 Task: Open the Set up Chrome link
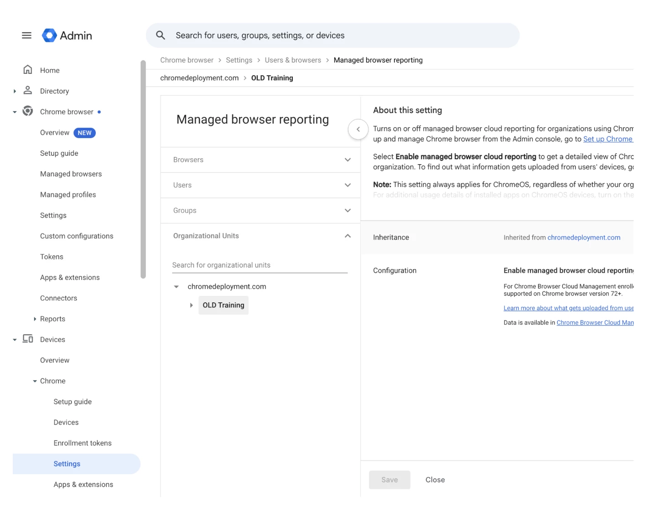coord(608,139)
